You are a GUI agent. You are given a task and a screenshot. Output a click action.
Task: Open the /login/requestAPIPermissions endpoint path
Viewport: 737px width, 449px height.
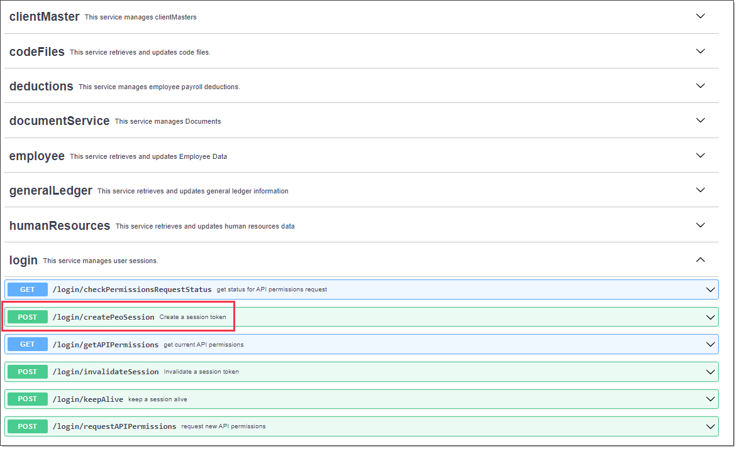(x=114, y=426)
